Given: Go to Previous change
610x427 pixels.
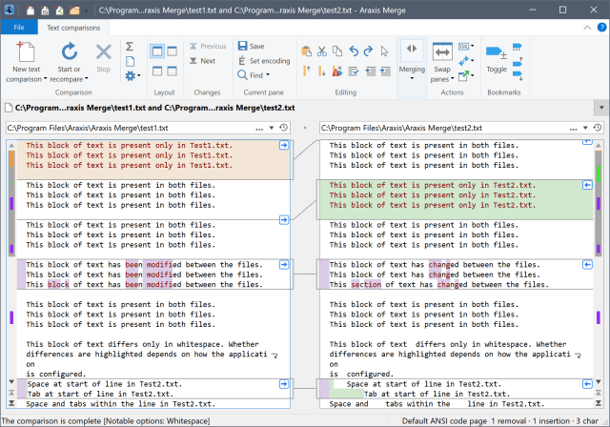Looking at the screenshot, I should pos(208,47).
